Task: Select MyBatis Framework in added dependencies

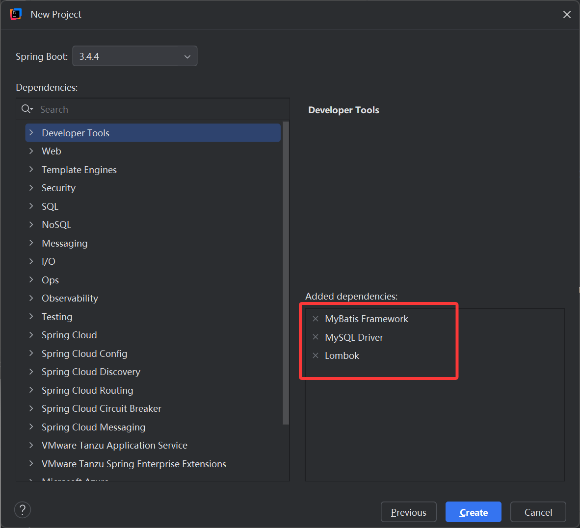Action: [x=366, y=319]
